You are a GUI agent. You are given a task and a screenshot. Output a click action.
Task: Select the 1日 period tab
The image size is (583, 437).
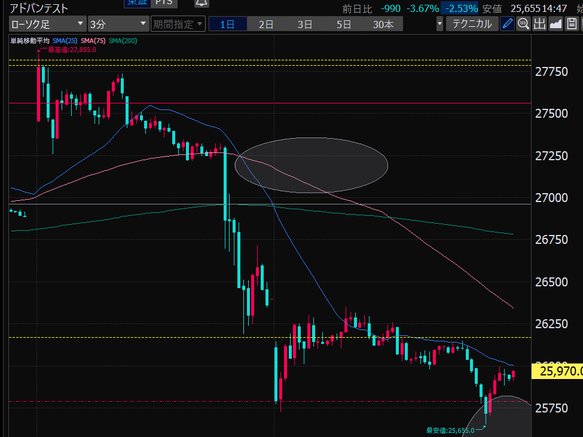pos(227,25)
